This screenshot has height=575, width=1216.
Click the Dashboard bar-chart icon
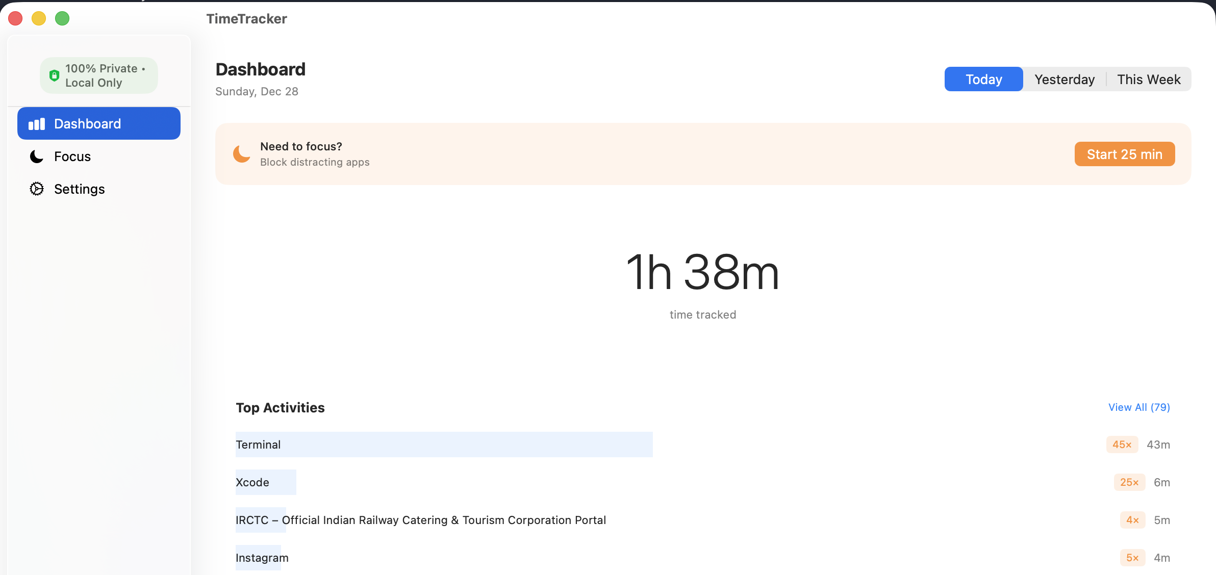(x=36, y=123)
